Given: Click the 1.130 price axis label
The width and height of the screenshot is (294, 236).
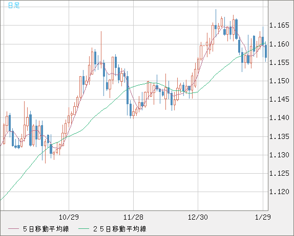Looking at the screenshot, I should pyautogui.click(x=279, y=155).
